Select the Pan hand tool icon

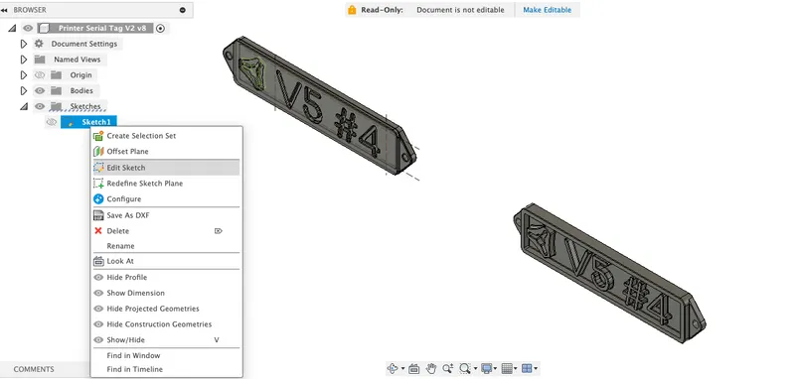click(431, 368)
